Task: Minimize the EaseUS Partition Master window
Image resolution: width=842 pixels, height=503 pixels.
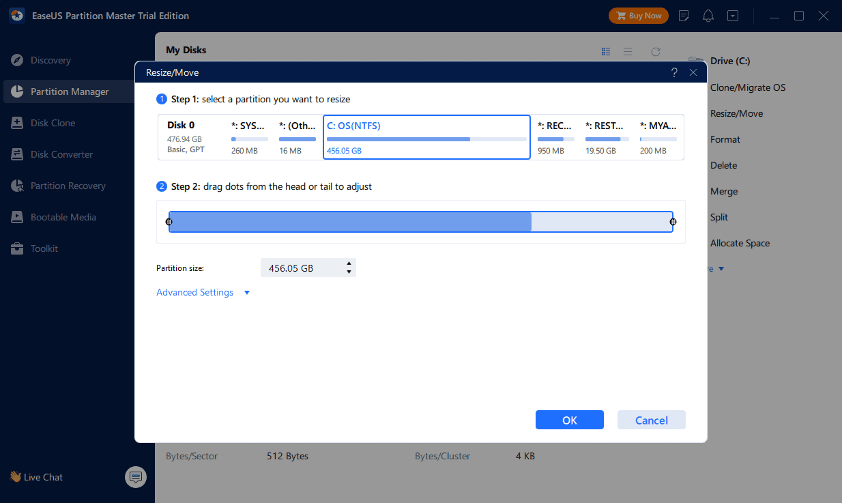Action: pos(774,16)
